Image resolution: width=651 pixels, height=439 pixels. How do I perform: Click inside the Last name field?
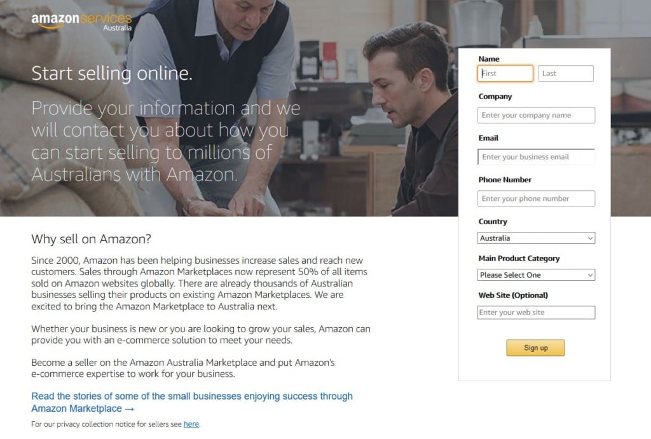point(565,73)
